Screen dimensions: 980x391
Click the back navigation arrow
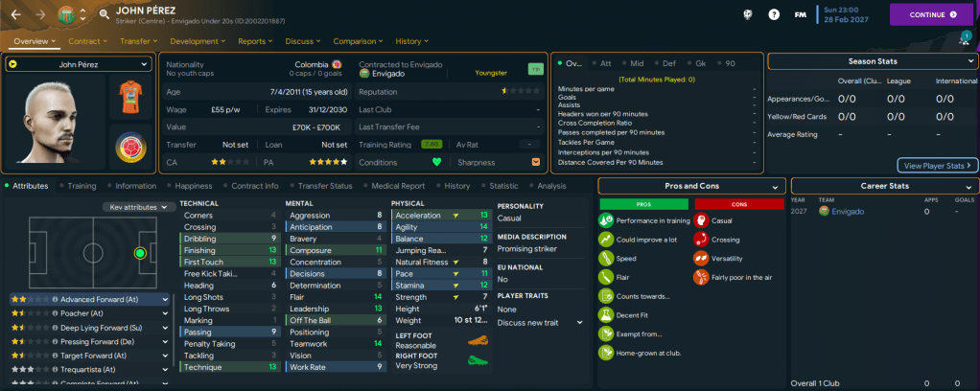coord(16,15)
